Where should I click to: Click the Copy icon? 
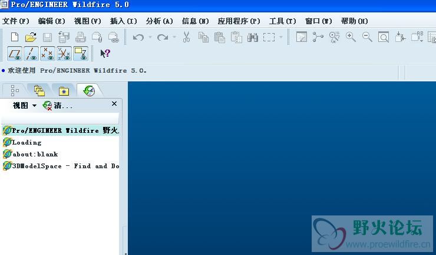pos(203,37)
